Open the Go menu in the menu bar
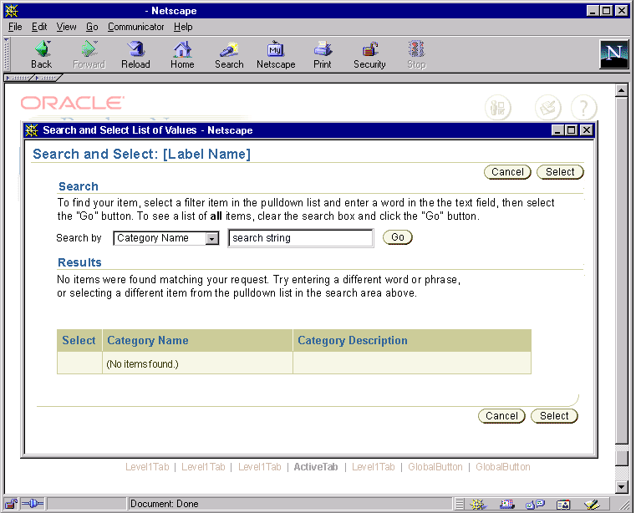Image resolution: width=636 pixels, height=513 pixels. tap(92, 27)
